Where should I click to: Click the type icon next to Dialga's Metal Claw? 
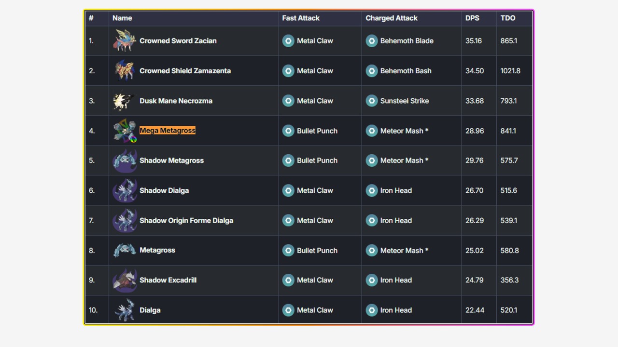(x=288, y=310)
